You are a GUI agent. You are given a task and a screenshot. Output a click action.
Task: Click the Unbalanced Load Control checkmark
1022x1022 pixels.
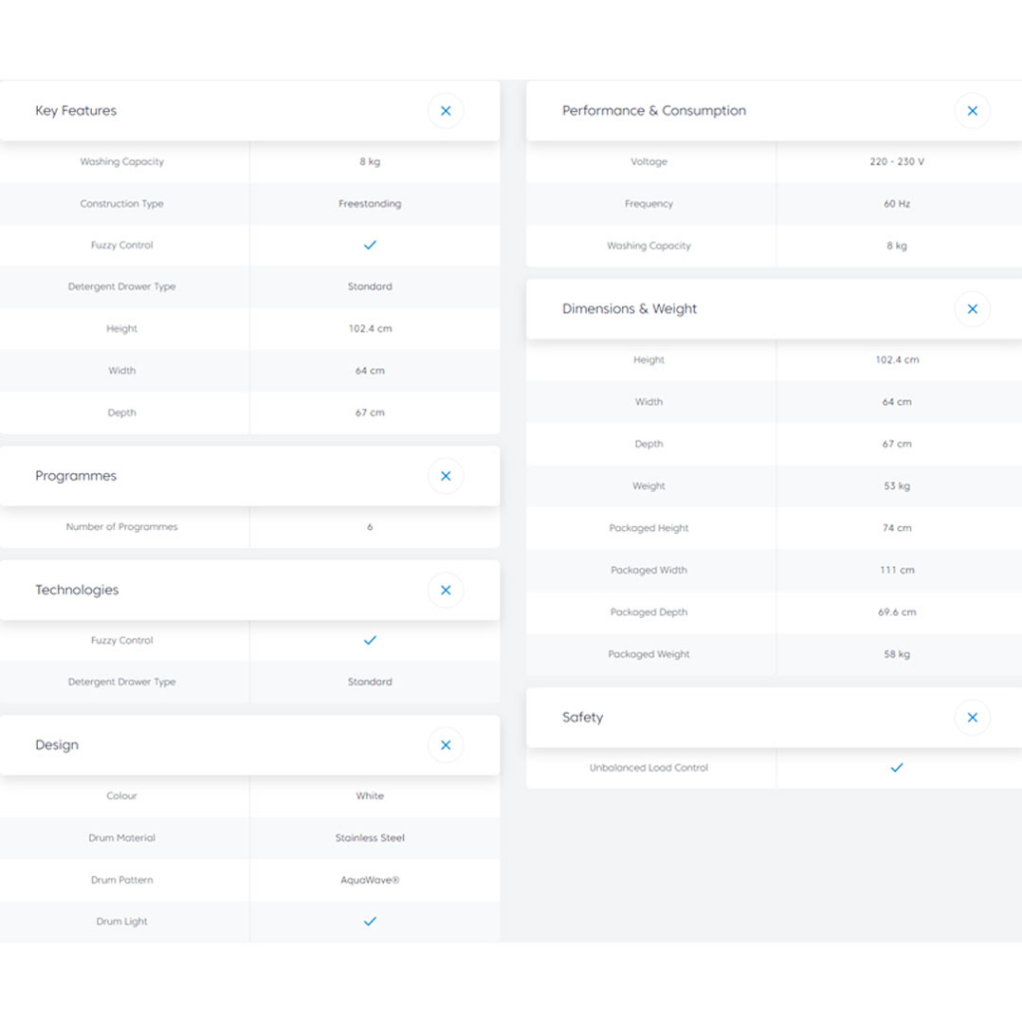[x=896, y=767]
